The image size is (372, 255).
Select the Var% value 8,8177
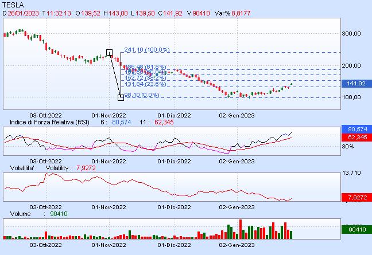pyautogui.click(x=241, y=13)
